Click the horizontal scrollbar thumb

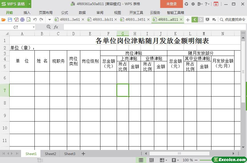click(x=179, y=154)
